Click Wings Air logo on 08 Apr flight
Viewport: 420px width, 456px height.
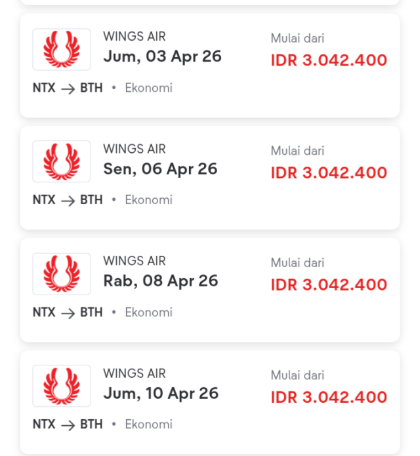click(62, 274)
